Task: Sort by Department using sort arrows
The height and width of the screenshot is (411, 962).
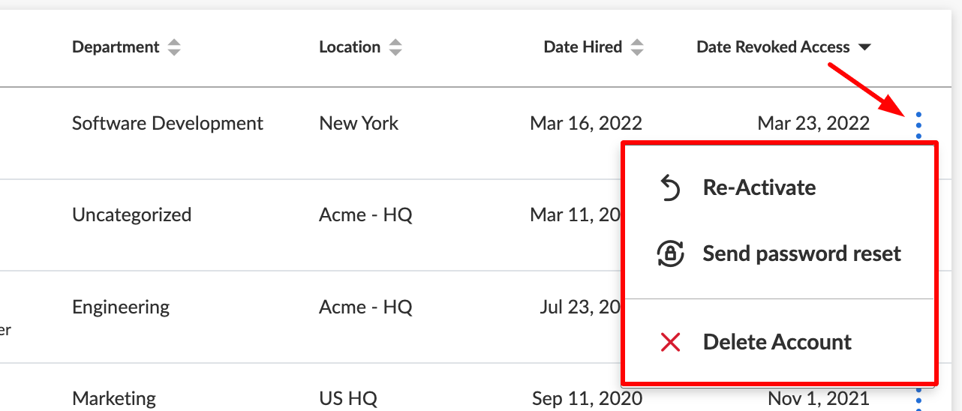Action: pyautogui.click(x=174, y=47)
